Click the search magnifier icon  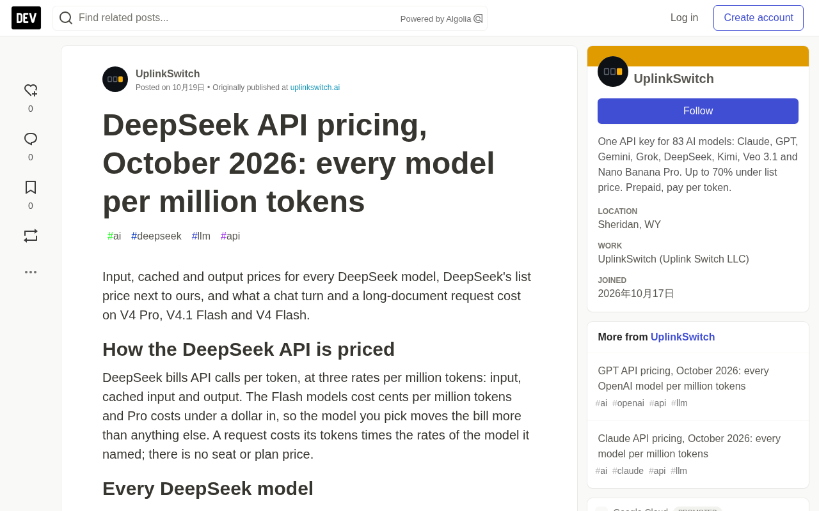66,18
